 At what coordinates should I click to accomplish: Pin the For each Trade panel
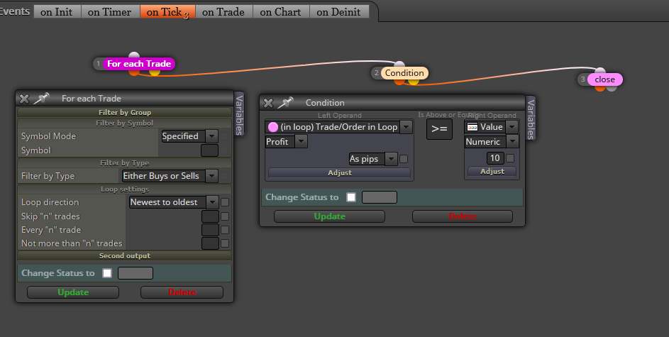click(x=41, y=99)
